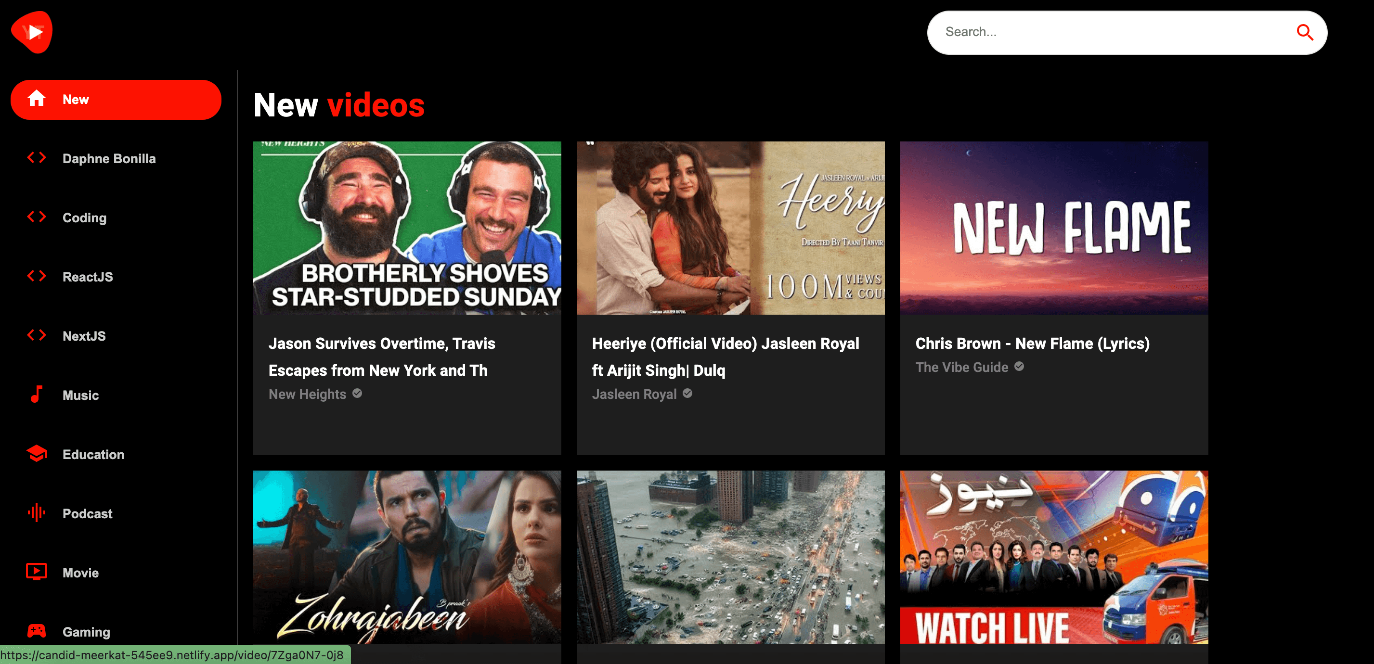Open the flooded city video thumbnail

pyautogui.click(x=730, y=557)
